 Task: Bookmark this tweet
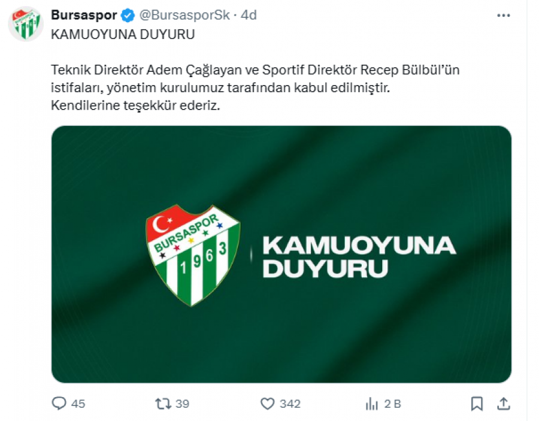click(x=477, y=404)
